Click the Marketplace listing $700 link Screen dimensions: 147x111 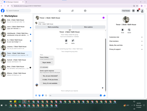(46, 24)
